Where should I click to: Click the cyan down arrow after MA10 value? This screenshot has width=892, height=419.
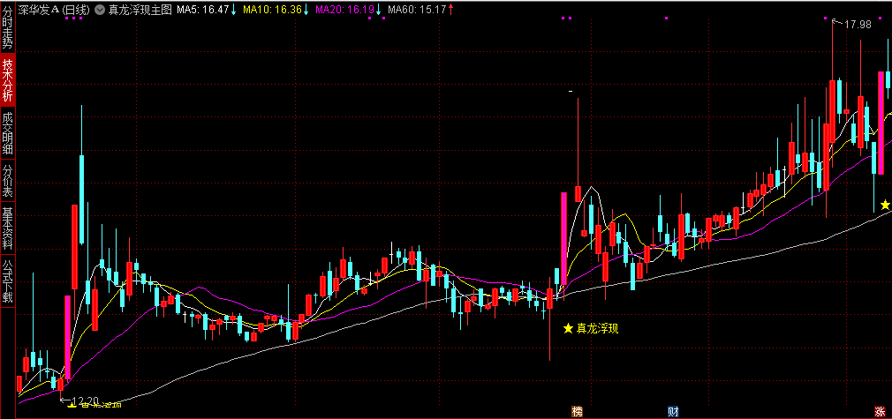pos(306,10)
